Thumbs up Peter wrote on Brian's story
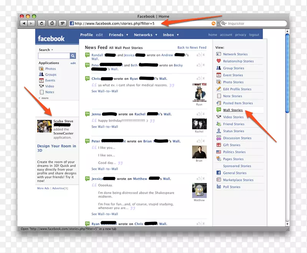Image resolution: width=307 pixels, height=253 pixels. tap(198, 141)
